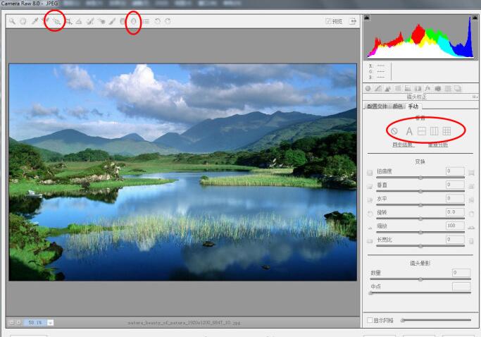The width and height of the screenshot is (481, 337).
Task: Switch to the Snapshots panel tab
Action: [x=458, y=88]
